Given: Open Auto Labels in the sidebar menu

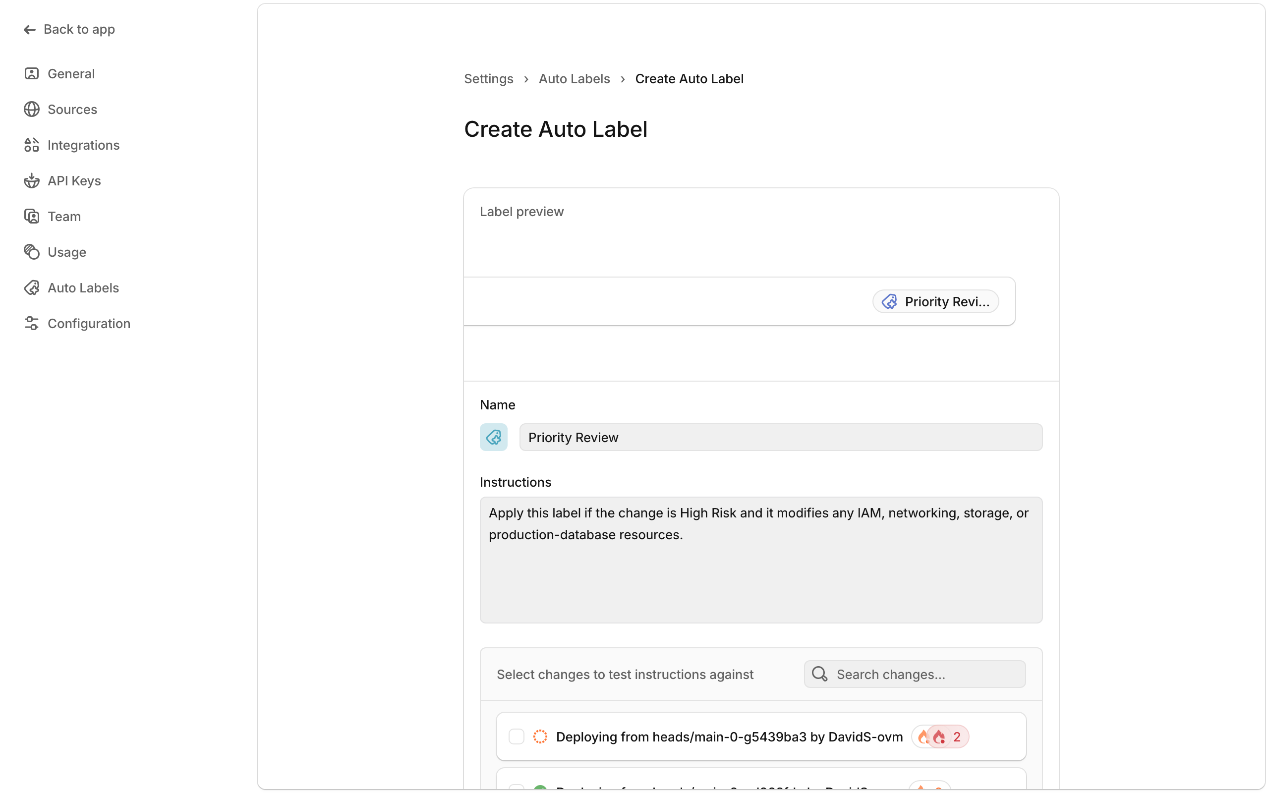Looking at the screenshot, I should pyautogui.click(x=83, y=288).
